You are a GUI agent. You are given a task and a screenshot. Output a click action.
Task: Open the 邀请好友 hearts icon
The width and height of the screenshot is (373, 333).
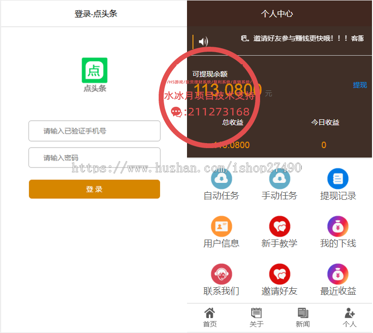[x=280, y=274]
